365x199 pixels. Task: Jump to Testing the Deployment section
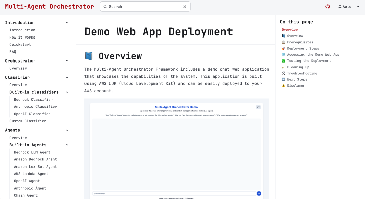pyautogui.click(x=306, y=61)
